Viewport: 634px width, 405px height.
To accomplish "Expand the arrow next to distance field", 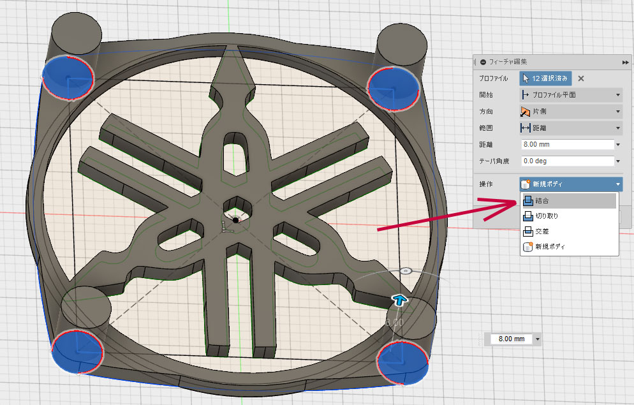I will point(619,145).
